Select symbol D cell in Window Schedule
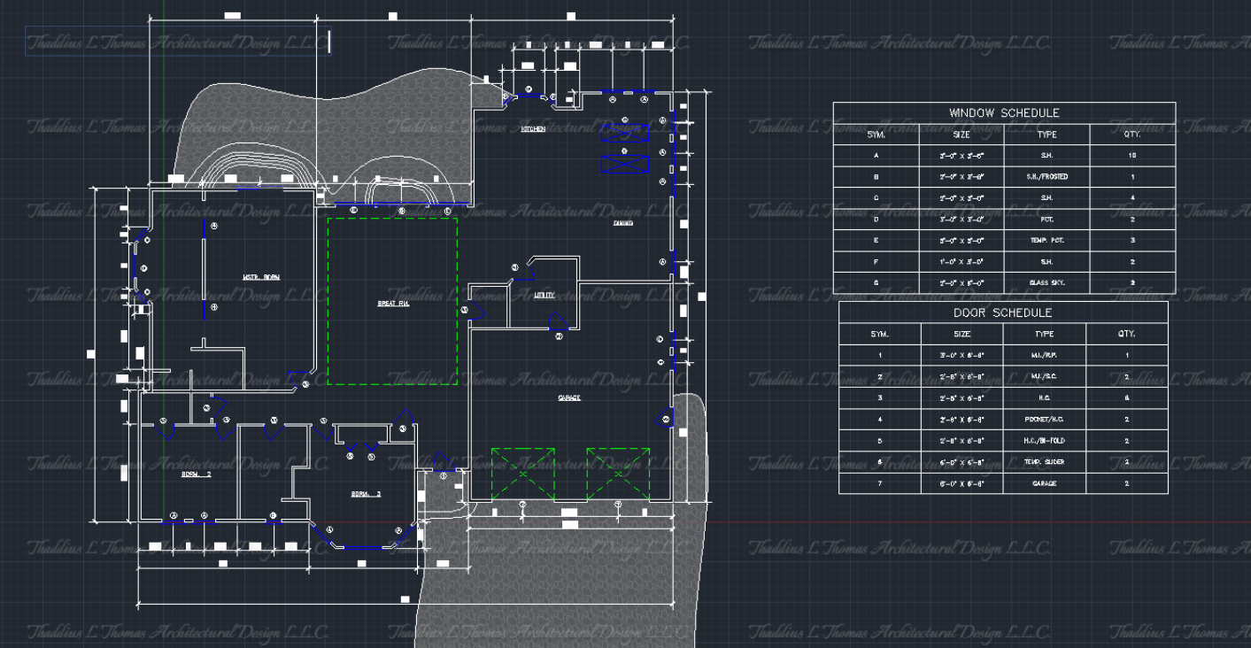This screenshot has width=1251, height=648. (876, 220)
